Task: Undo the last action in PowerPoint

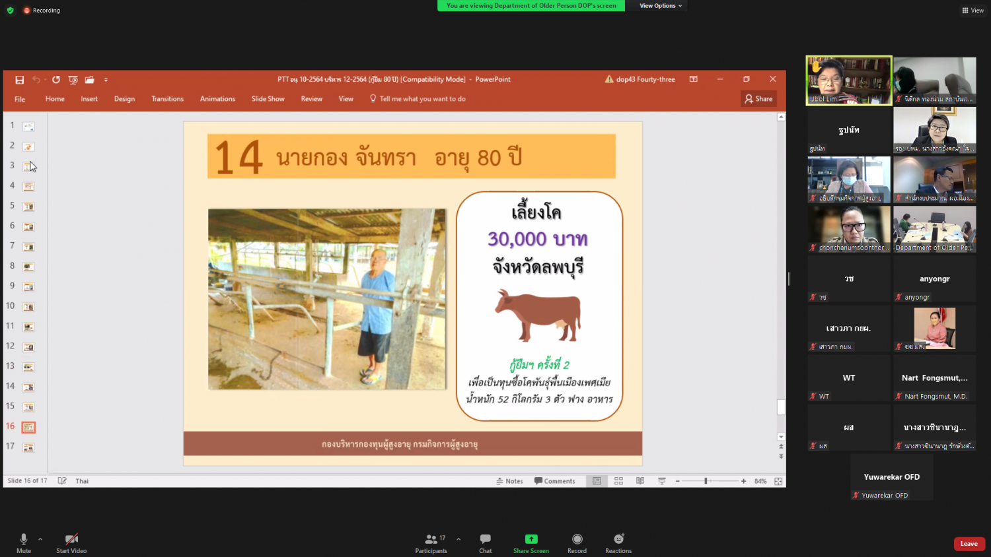Action: point(36,80)
